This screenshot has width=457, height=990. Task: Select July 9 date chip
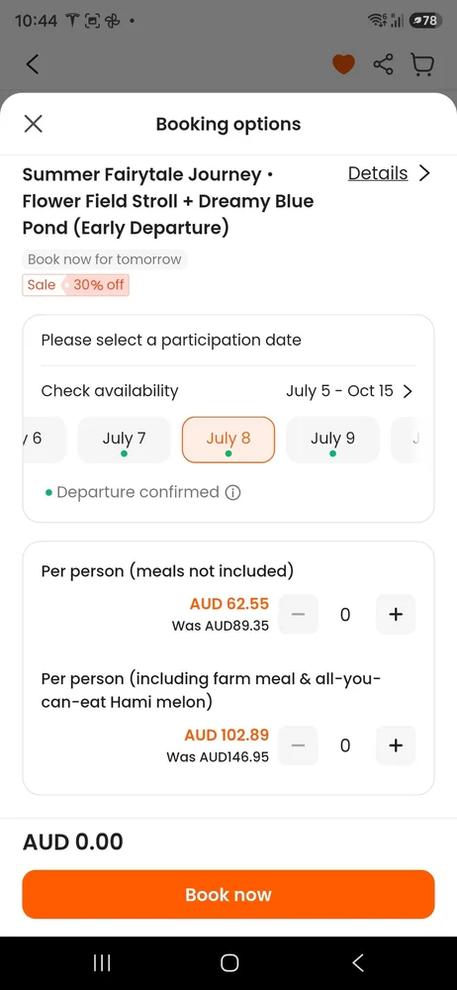(x=332, y=441)
